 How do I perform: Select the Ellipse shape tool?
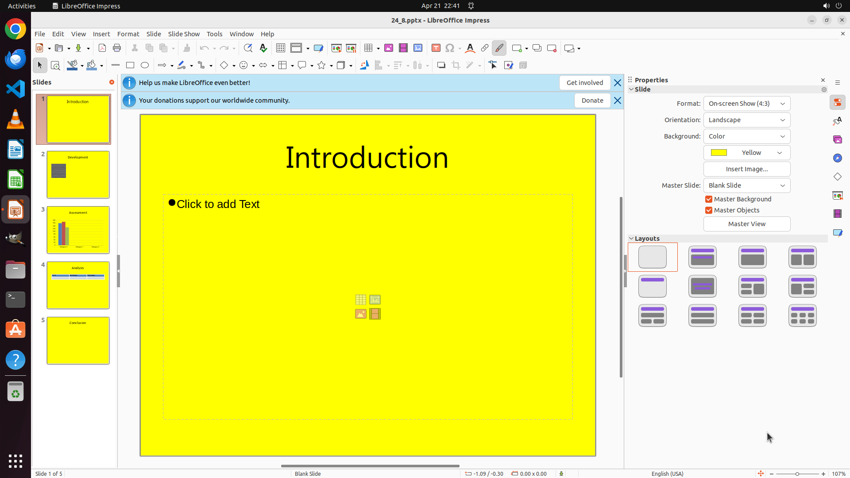pyautogui.click(x=145, y=66)
